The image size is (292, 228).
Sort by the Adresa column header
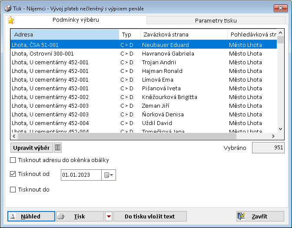pos(64,35)
